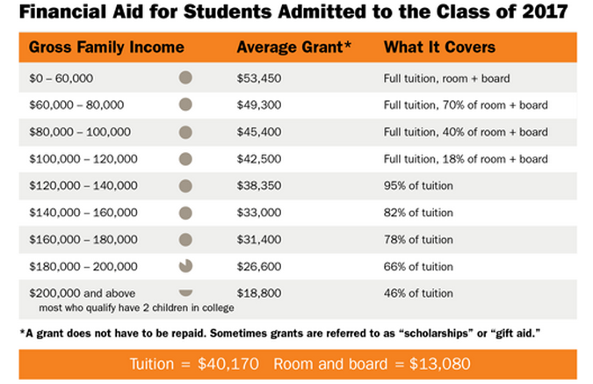Click the half-circle icon for $200,000 and above
Screen dimensions: 593x384
185,293
